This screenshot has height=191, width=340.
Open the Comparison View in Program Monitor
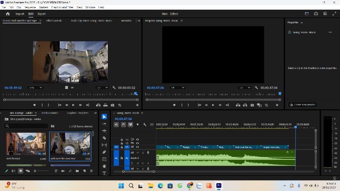coord(259,105)
